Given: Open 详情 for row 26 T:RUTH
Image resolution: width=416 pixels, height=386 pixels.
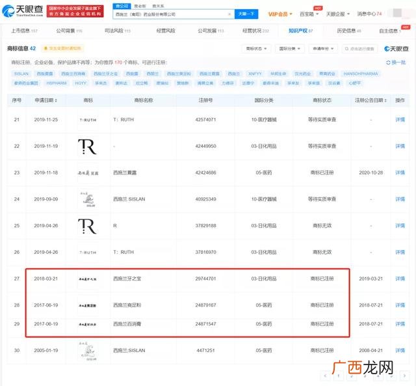Looking at the screenshot, I should pos(400,252).
